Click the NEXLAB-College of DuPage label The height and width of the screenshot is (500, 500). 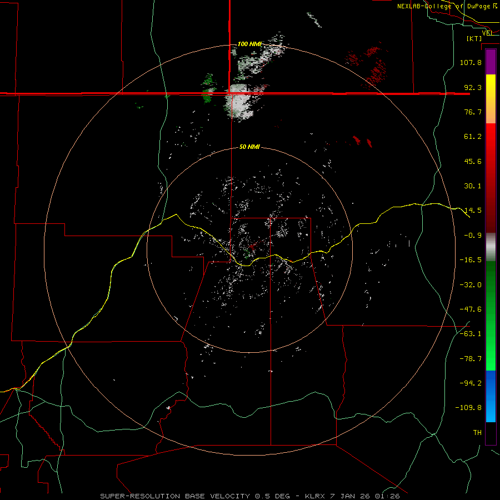pos(447,6)
